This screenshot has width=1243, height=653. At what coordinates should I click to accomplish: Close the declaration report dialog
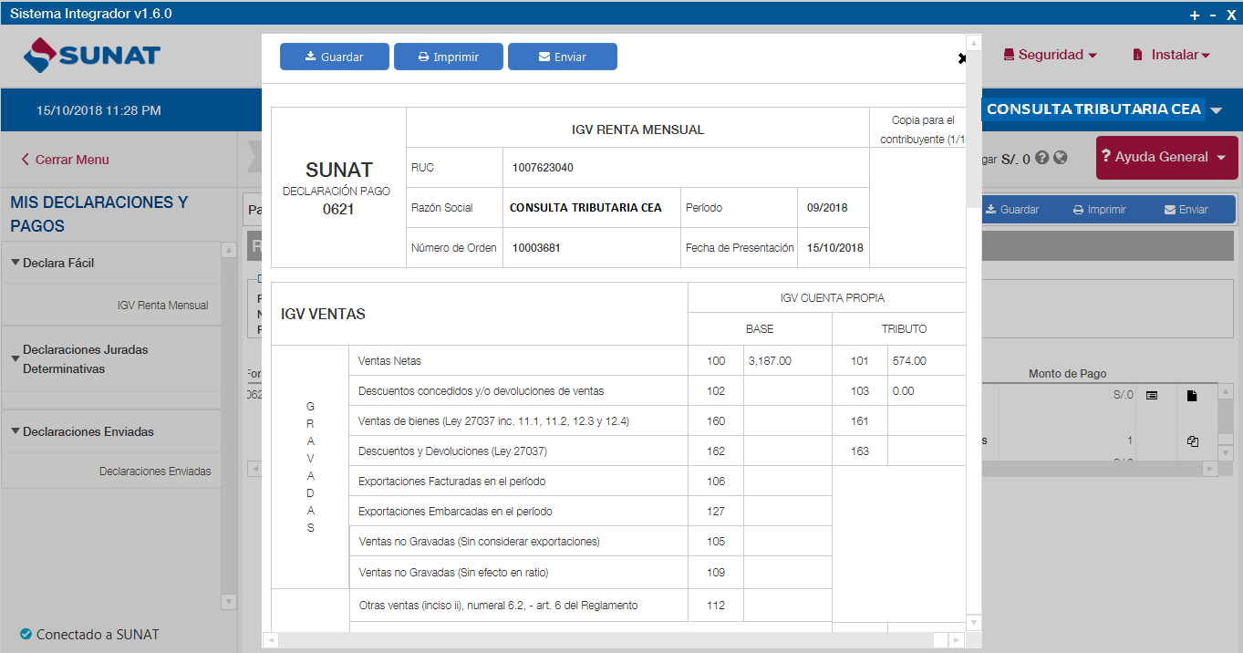tap(961, 58)
